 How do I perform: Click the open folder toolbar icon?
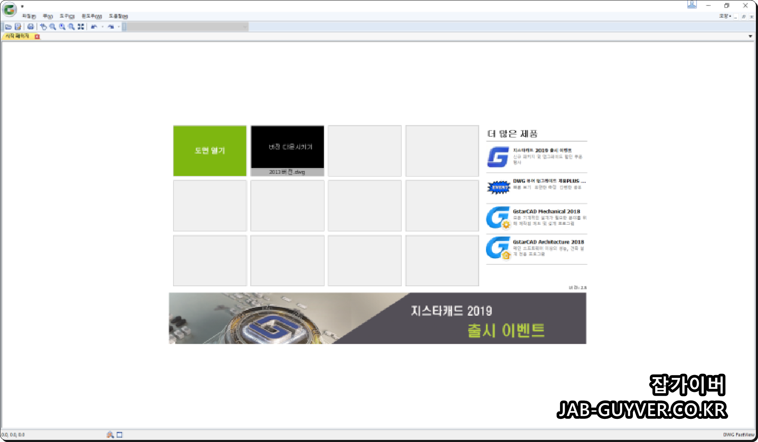[8, 27]
